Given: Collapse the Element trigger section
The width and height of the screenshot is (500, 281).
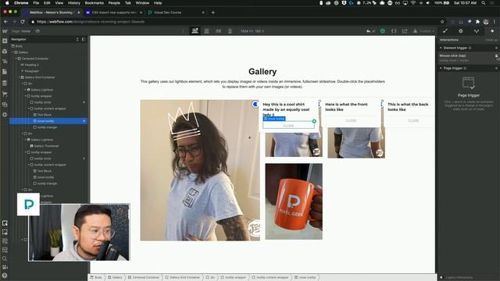Looking at the screenshot, I should click(x=441, y=48).
